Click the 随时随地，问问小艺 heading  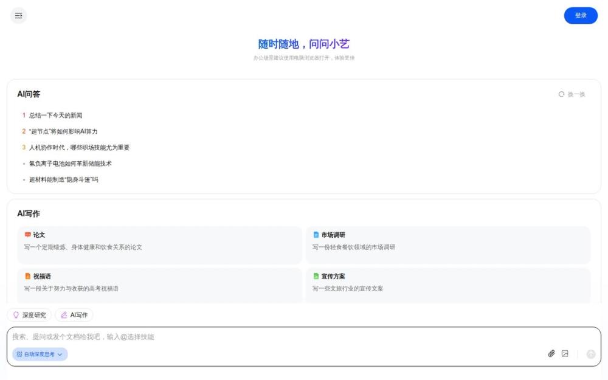click(x=304, y=44)
